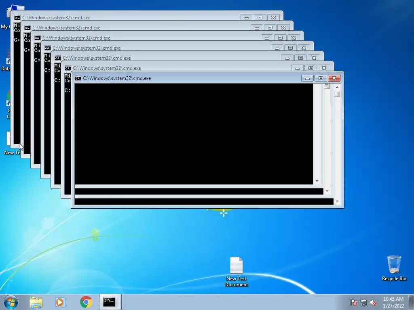Image resolution: width=414 pixels, height=310 pixels.
Task: Click inside the black console area of front cmd
Action: tap(194, 134)
